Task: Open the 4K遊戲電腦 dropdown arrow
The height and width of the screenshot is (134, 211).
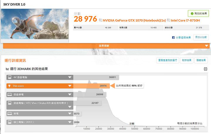Action: [x=70, y=77]
